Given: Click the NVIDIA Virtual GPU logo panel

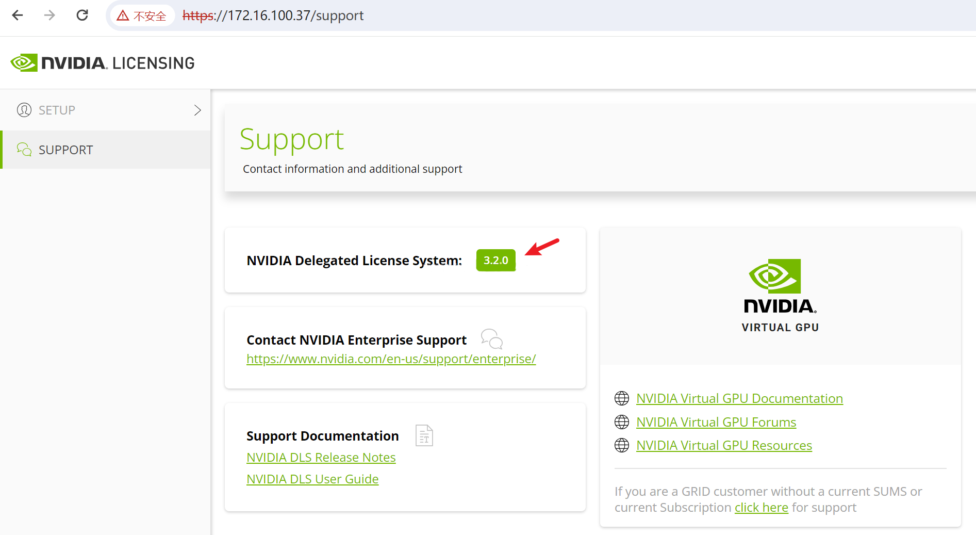Looking at the screenshot, I should [x=780, y=294].
